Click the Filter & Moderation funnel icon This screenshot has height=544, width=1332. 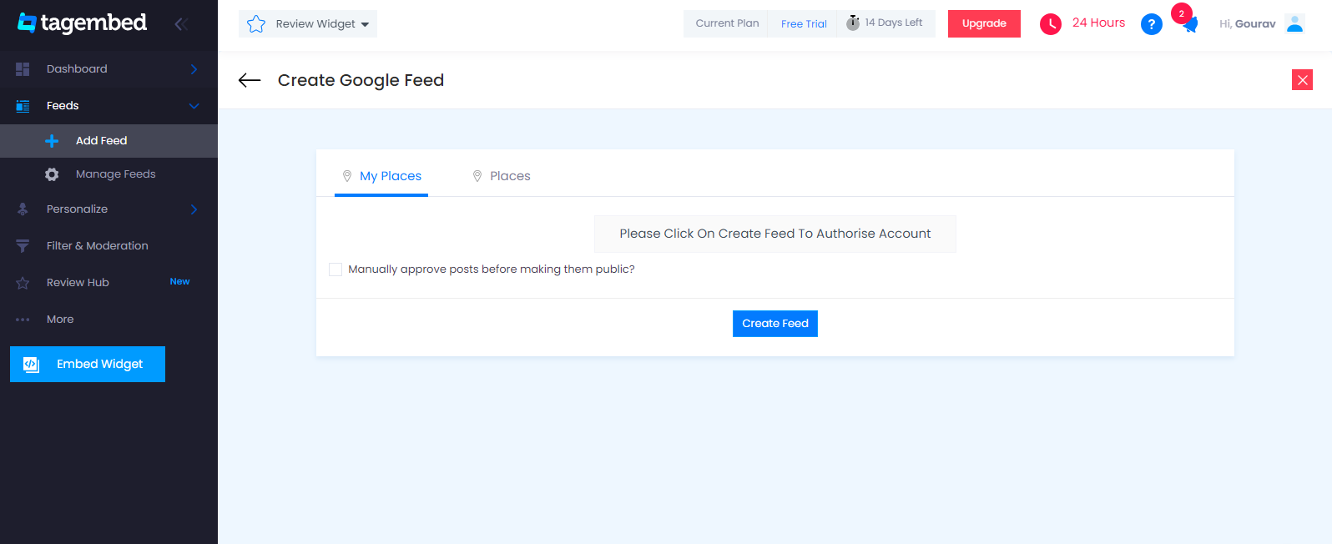pos(23,246)
